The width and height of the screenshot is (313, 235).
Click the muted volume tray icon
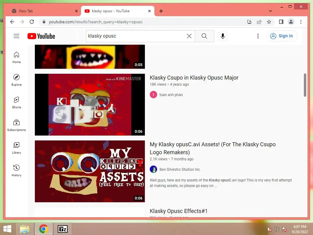tap(269, 229)
